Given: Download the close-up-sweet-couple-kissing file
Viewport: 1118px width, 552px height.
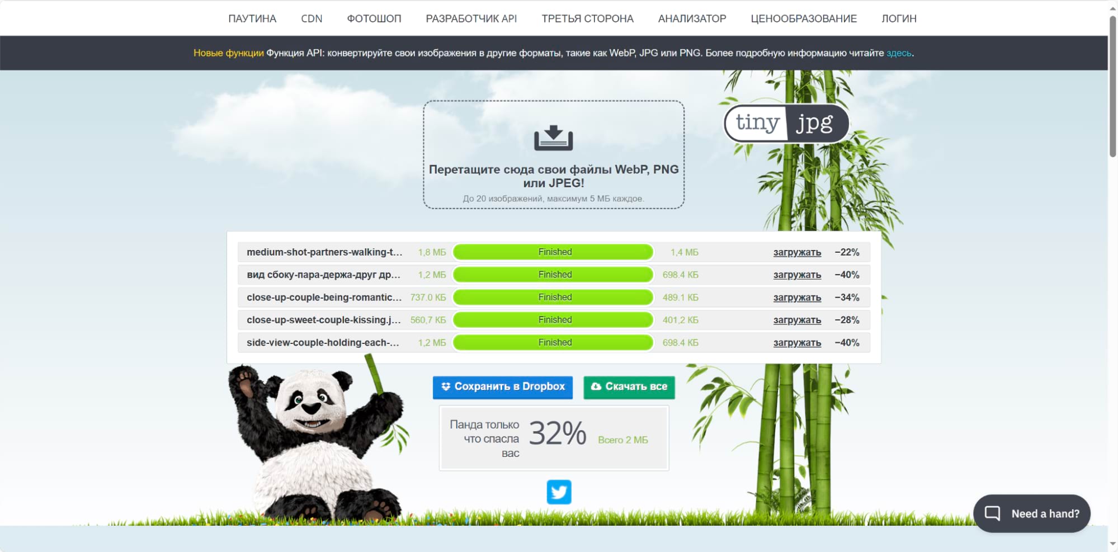Looking at the screenshot, I should pyautogui.click(x=797, y=320).
